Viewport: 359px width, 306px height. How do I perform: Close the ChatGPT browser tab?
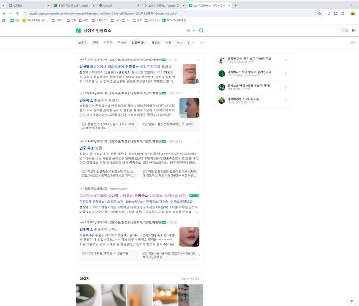(x=138, y=5)
